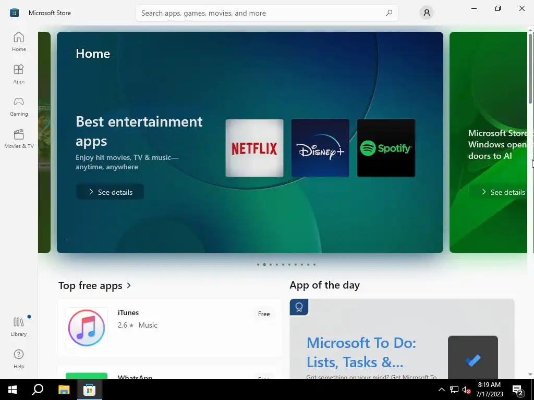Select the first carousel page dot
This screenshot has width=534, height=400.
[258, 264]
